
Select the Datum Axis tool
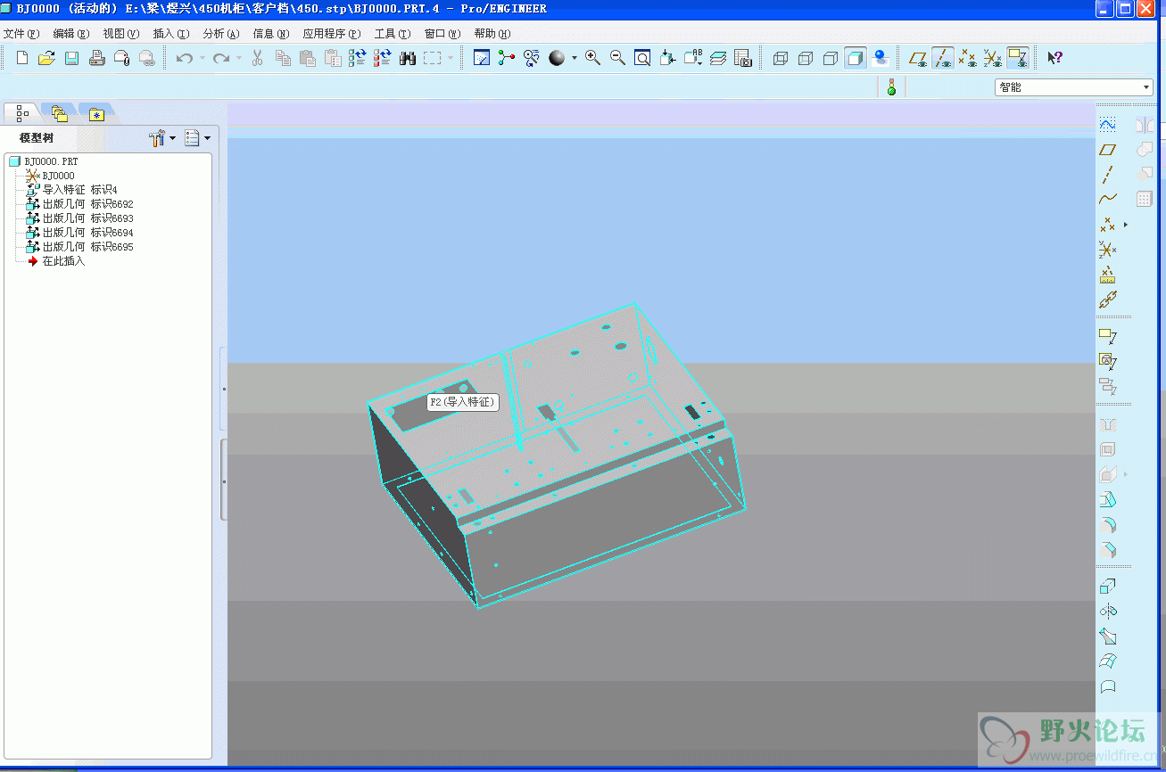coord(1107,175)
